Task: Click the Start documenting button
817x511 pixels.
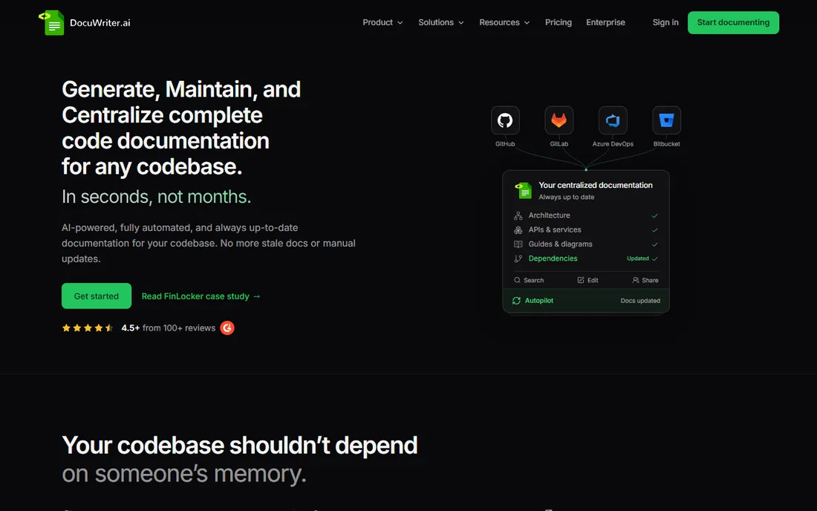Action: (733, 22)
